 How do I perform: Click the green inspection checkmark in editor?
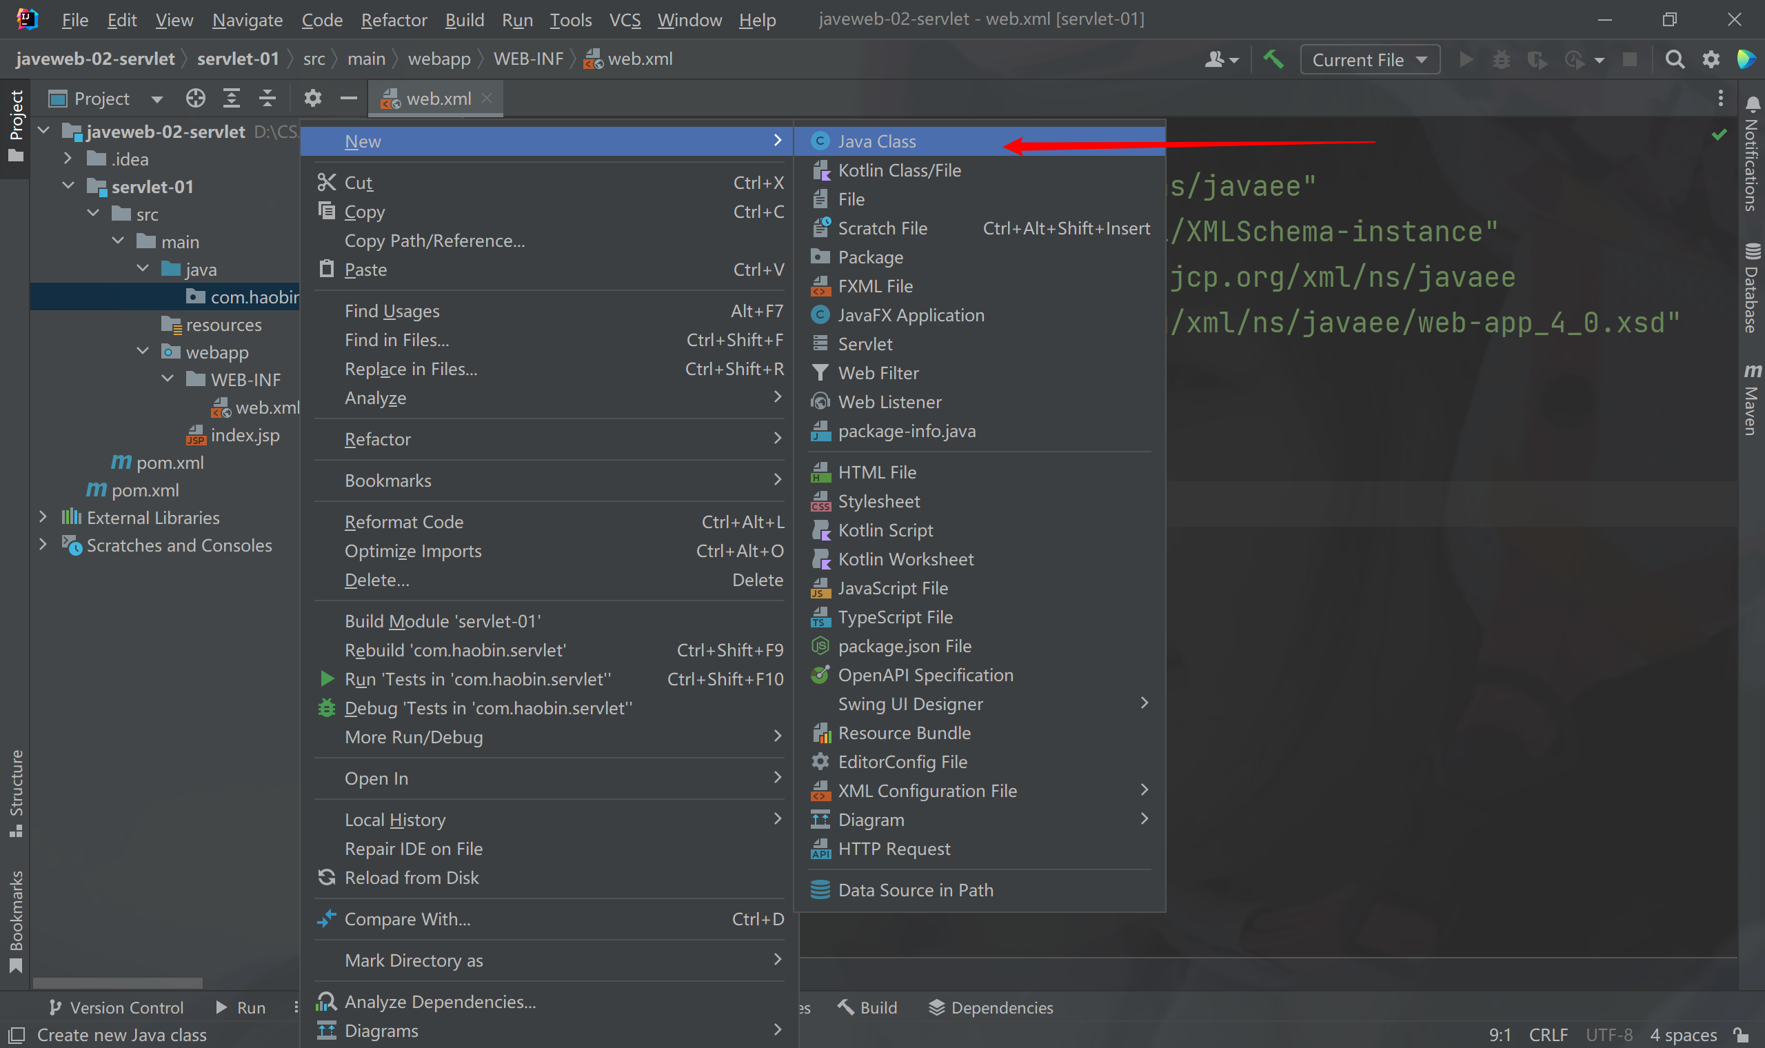point(1719,134)
